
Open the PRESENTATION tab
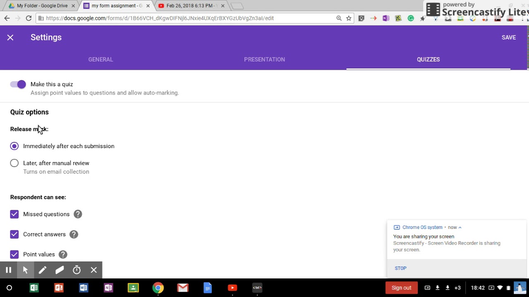tap(264, 59)
